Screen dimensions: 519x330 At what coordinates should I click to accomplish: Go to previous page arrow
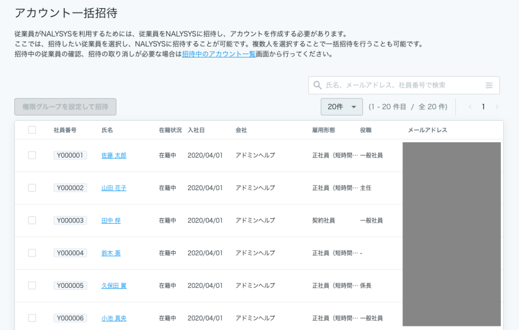[x=470, y=106]
